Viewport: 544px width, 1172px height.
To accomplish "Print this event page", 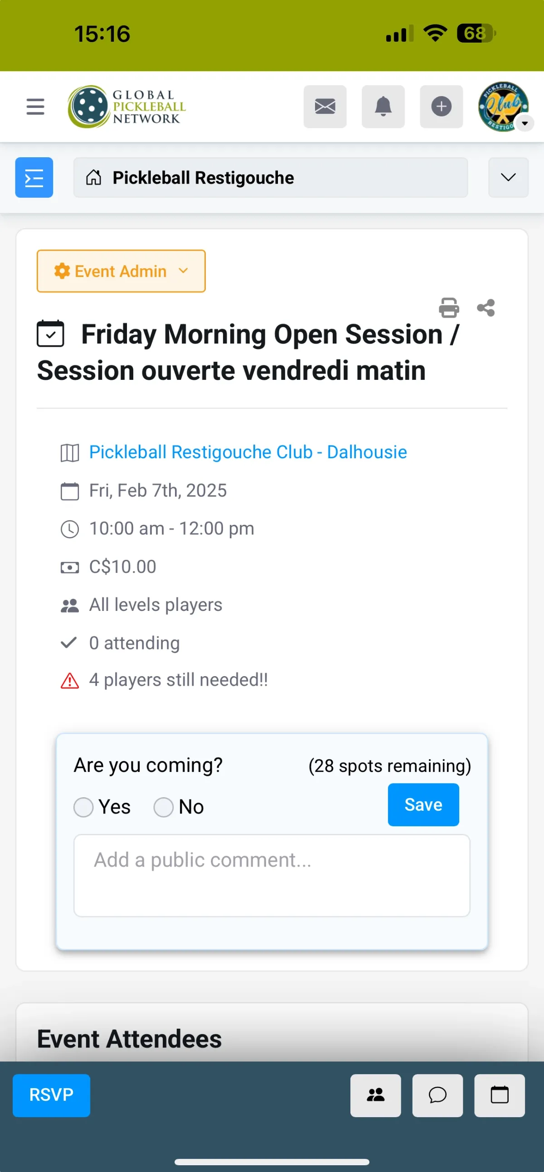I will 448,308.
